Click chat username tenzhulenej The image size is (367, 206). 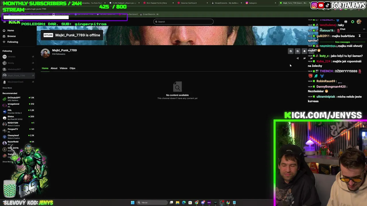coord(327,25)
